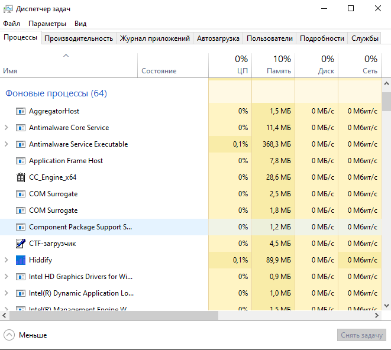391x350 pixels.
Task: Click the vertical scrollbar down arrow
Action: pyautogui.click(x=386, y=306)
